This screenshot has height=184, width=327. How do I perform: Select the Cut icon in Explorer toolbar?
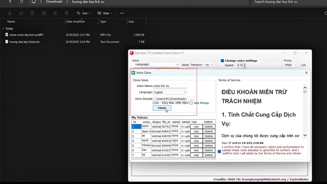[10, 13]
